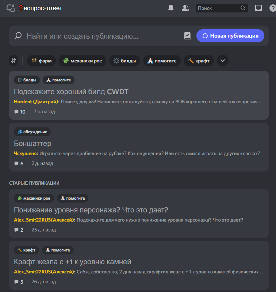276x292 pixels.
Task: Click the Новая публикация button
Action: pyautogui.click(x=230, y=36)
